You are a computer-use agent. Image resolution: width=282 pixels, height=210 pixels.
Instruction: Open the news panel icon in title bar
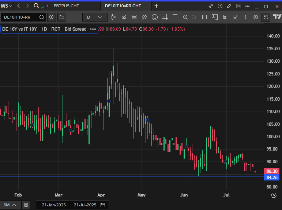[x=238, y=6]
